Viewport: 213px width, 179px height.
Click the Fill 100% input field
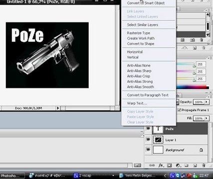coord(199,118)
